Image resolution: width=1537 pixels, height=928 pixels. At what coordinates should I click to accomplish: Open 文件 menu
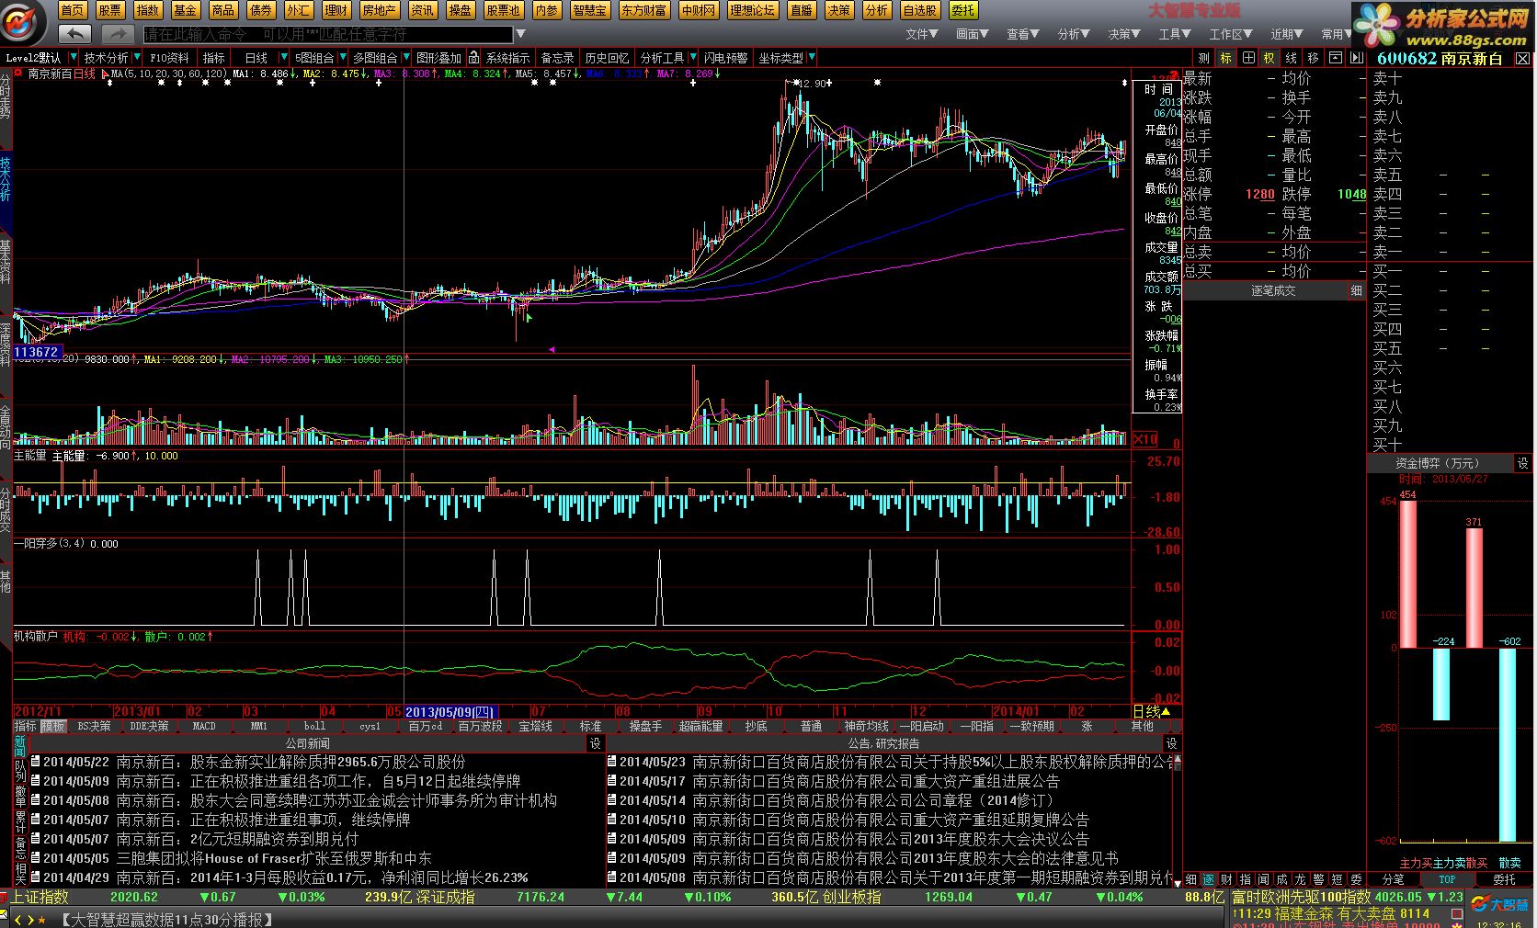point(921,34)
